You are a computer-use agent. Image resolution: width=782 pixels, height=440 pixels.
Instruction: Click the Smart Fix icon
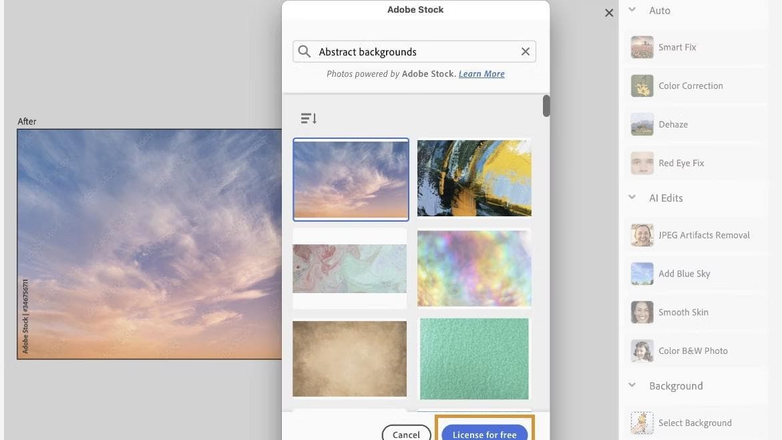coord(642,47)
